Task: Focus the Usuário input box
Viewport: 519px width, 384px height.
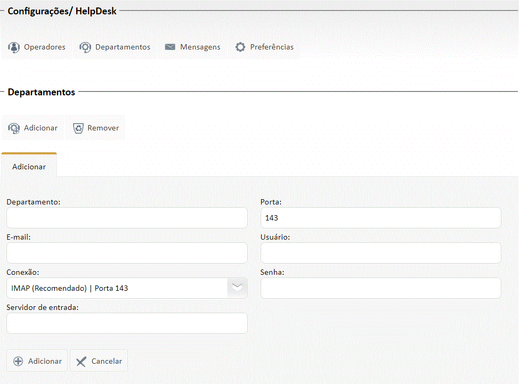Action: click(x=380, y=253)
